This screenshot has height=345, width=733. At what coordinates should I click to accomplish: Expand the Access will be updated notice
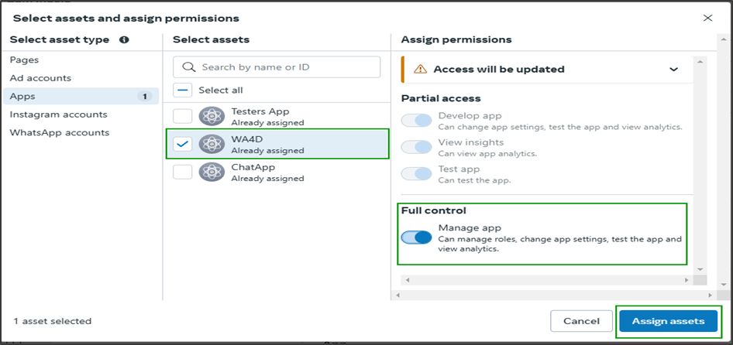pyautogui.click(x=673, y=69)
